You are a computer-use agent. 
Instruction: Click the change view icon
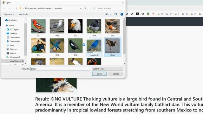click(107, 14)
